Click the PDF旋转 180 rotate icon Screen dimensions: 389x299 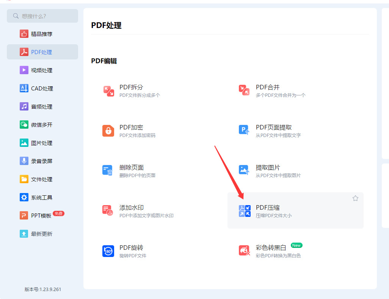(108, 251)
